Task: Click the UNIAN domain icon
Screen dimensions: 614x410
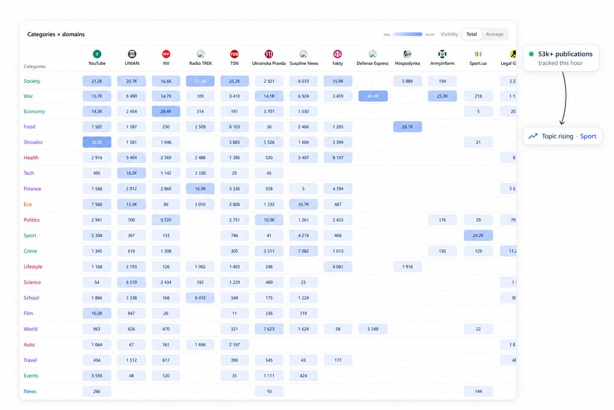Action: (132, 54)
